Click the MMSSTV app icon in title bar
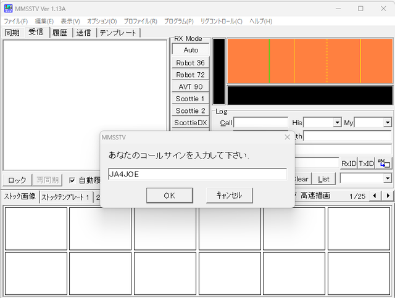The image size is (395, 298). pyautogui.click(x=8, y=9)
